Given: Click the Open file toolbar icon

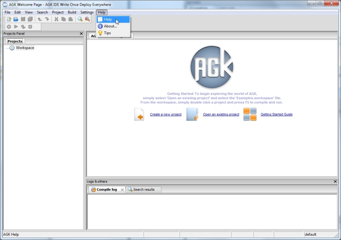Looking at the screenshot, I should pyautogui.click(x=16, y=19).
